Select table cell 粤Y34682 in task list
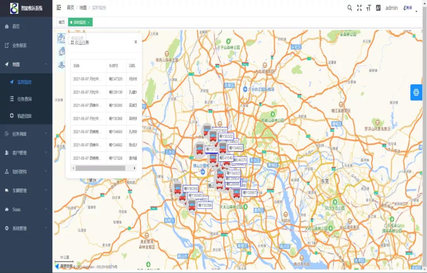This screenshot has width=427, height=273. point(116,145)
